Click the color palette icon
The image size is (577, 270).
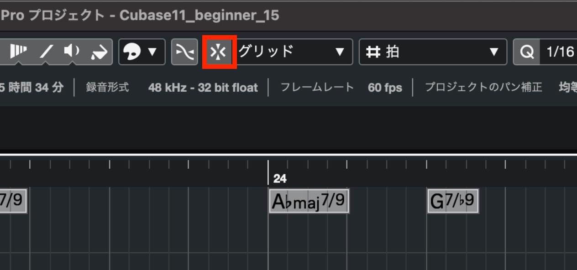tap(132, 52)
